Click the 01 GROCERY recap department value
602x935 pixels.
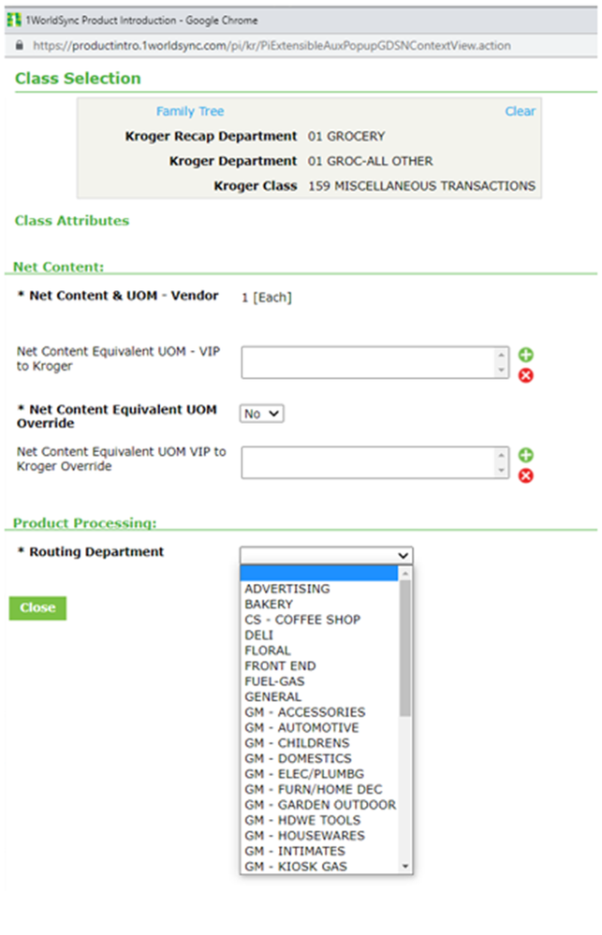(346, 136)
